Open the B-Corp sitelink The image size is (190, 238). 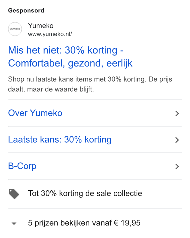(22, 166)
